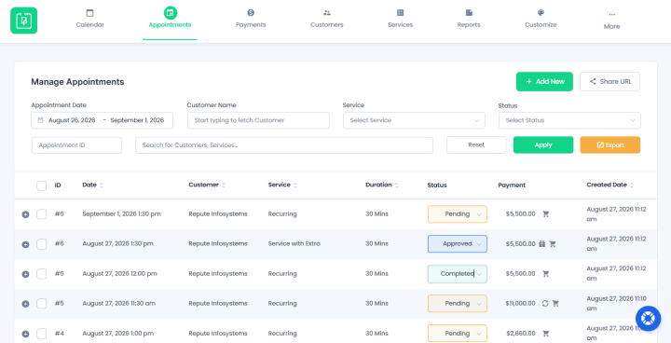Sort by the Service column arrows
Viewport: 671px width, 343px height.
coord(294,185)
